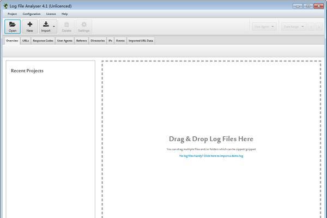Click the Log File Analyser title bar icon
327x218 pixels.
5,6
